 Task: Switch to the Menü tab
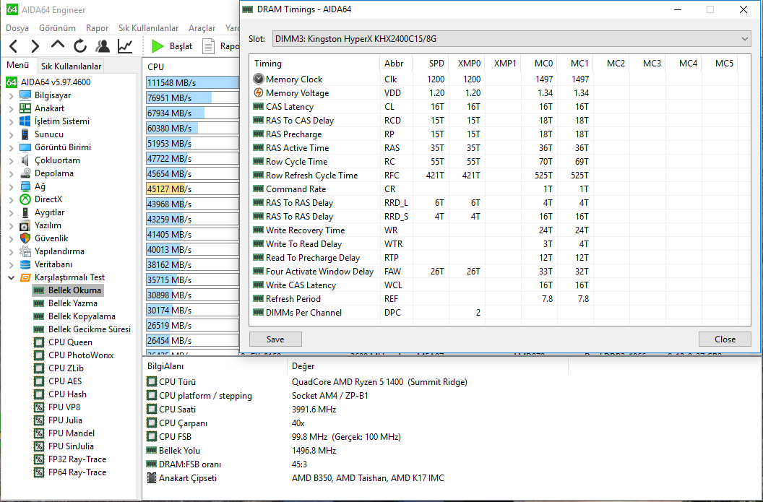coord(17,65)
